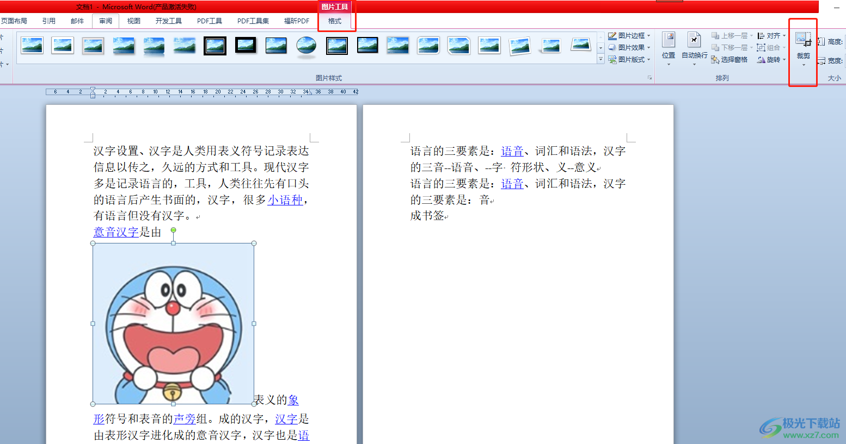
Task: Open 选择窗格 selection pane
Action: point(729,60)
